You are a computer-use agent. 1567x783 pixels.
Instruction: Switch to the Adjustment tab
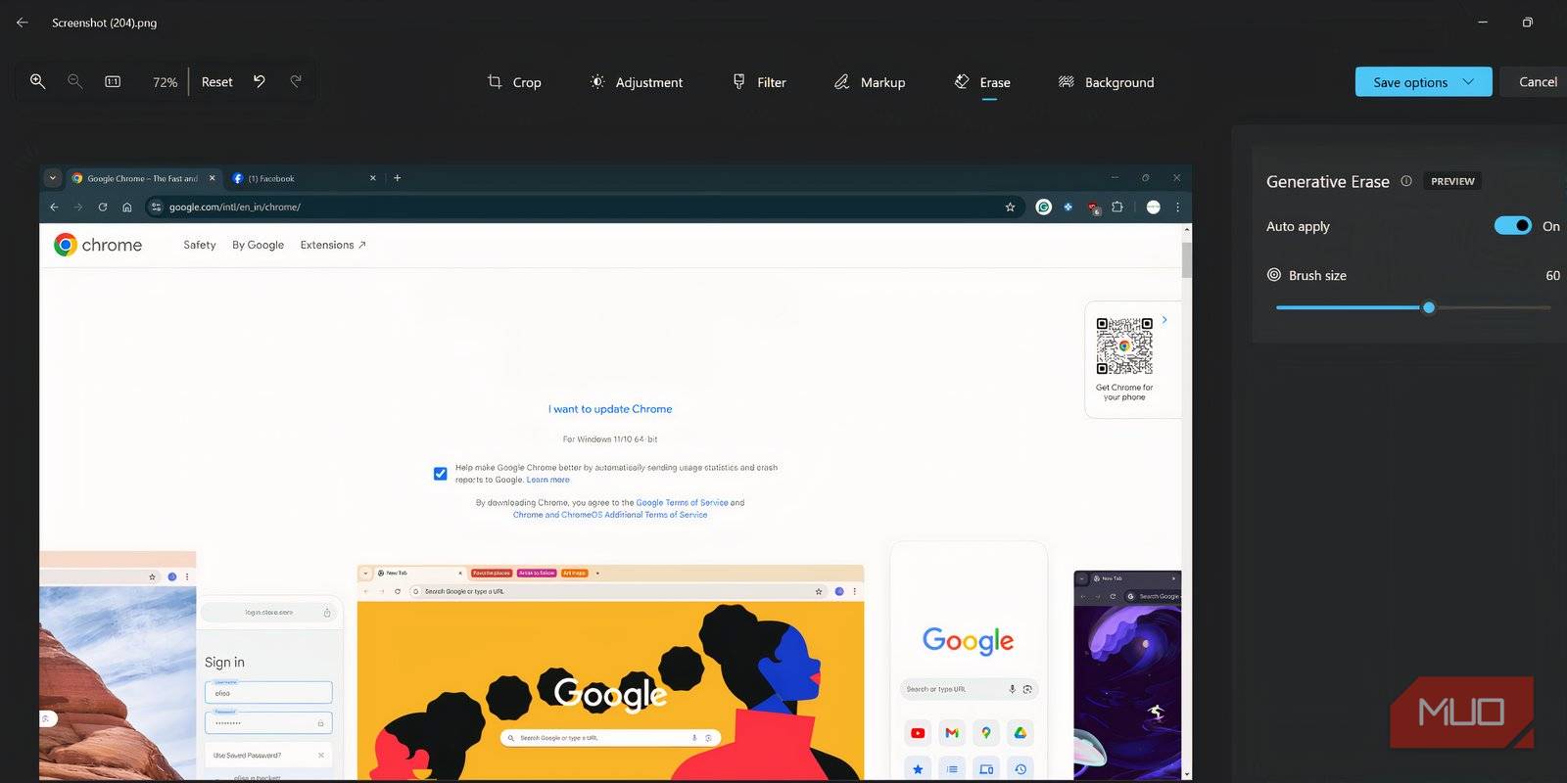637,82
